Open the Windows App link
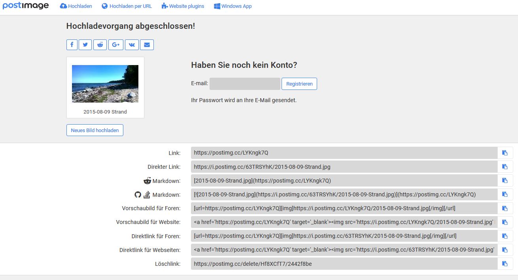Image resolution: width=518 pixels, height=280 pixels. [x=233, y=6]
